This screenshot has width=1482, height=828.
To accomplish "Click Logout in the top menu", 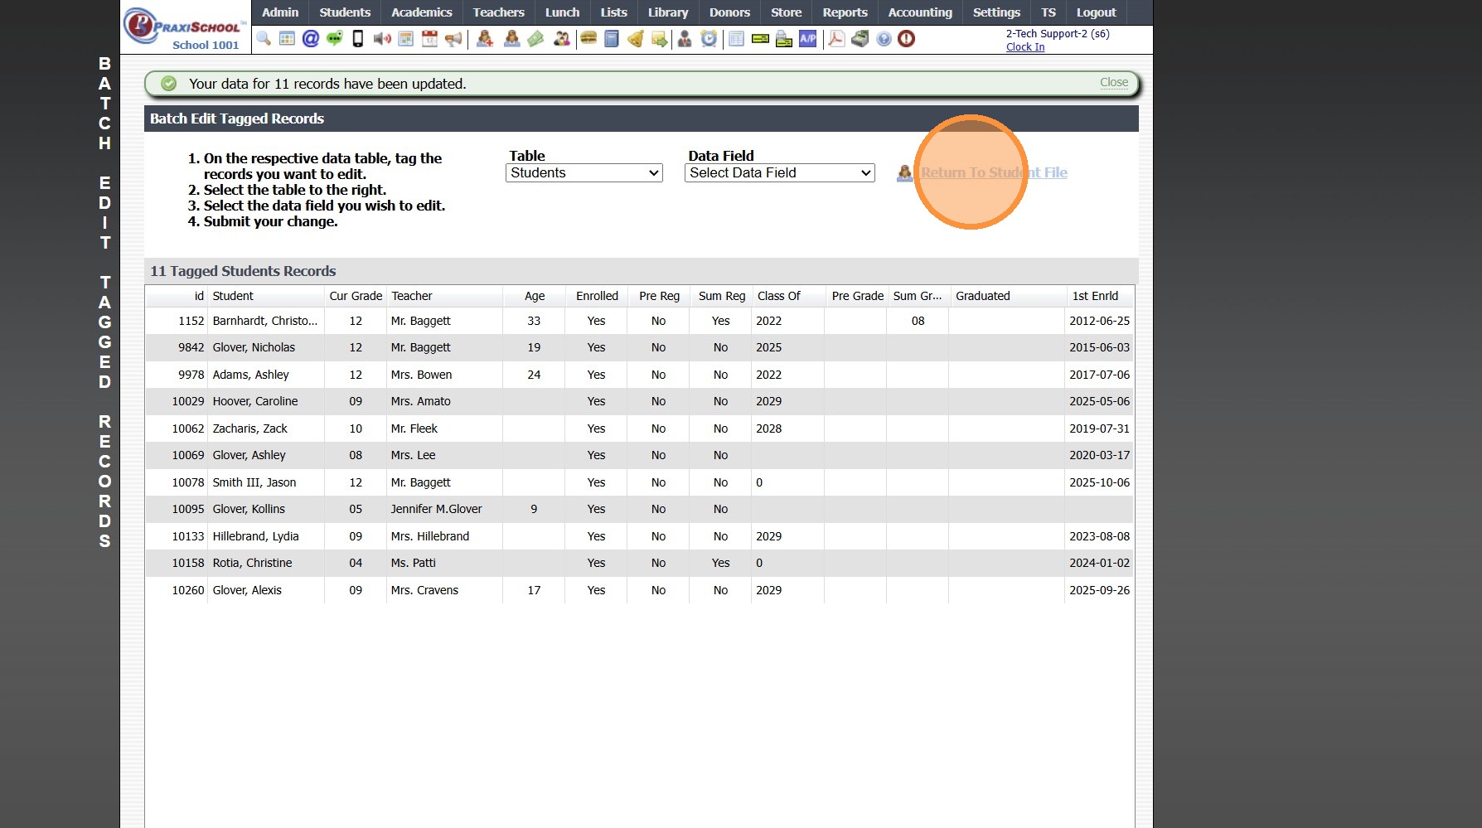I will [x=1097, y=12].
